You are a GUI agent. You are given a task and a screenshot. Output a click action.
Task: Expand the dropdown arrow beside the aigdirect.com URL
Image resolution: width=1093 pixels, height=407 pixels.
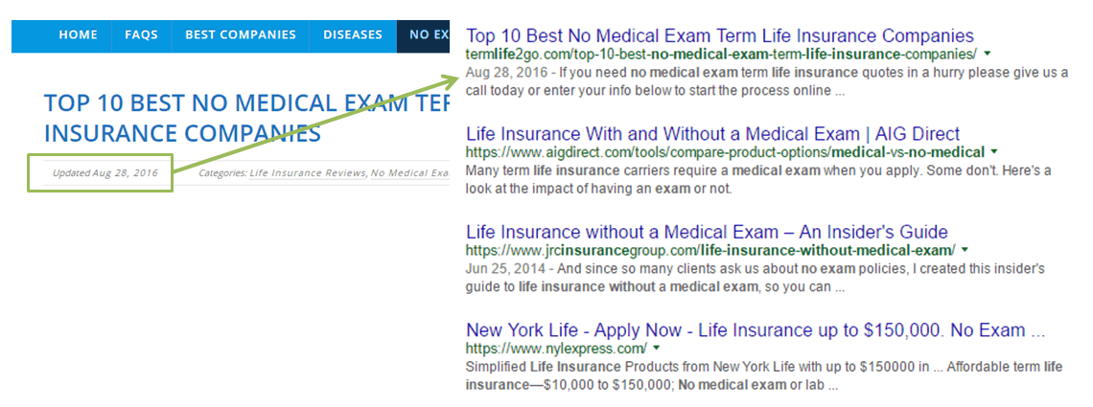point(994,151)
